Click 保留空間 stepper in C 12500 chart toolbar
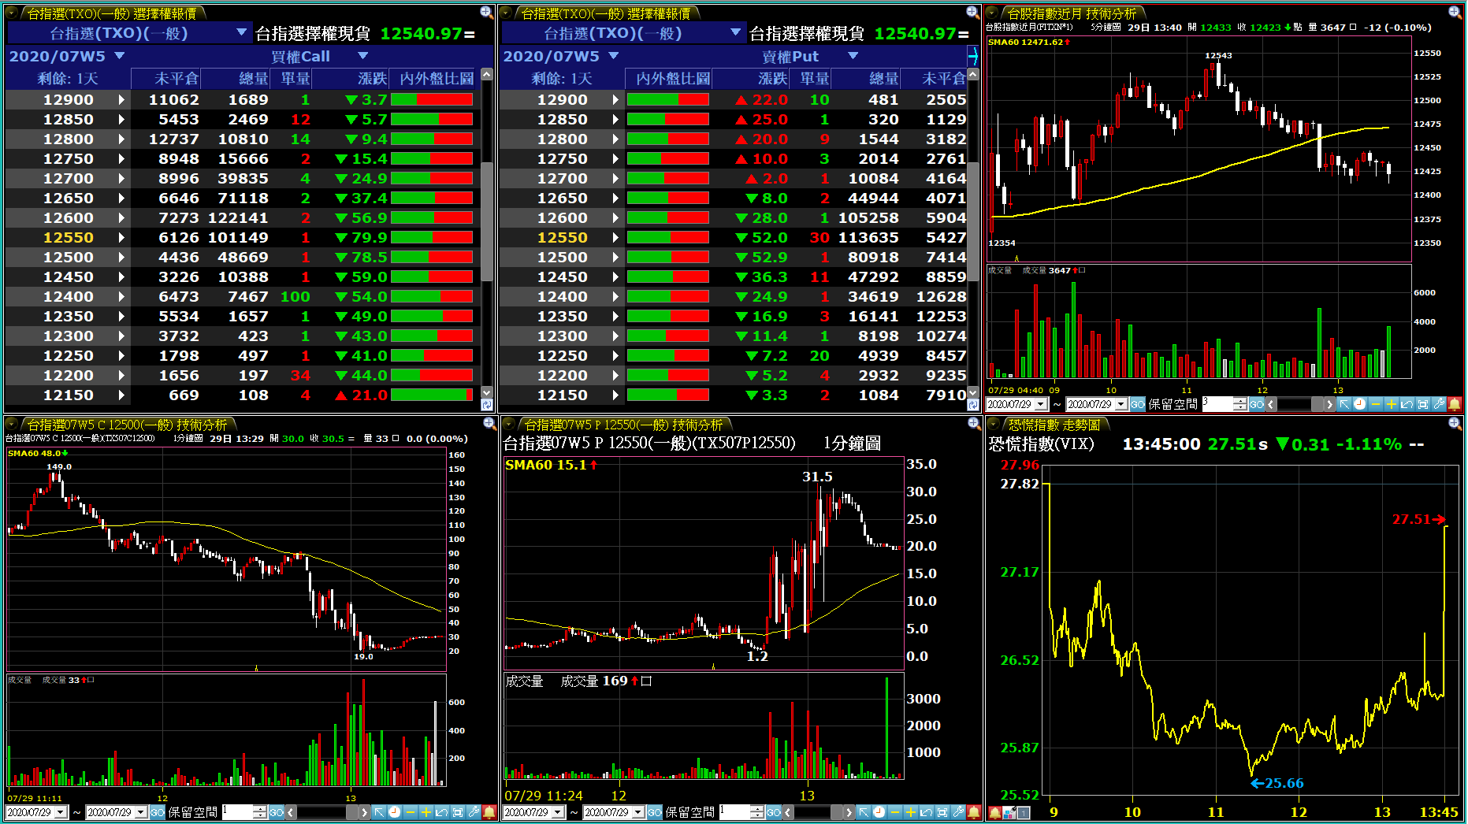Image resolution: width=1468 pixels, height=824 pixels. 260,812
